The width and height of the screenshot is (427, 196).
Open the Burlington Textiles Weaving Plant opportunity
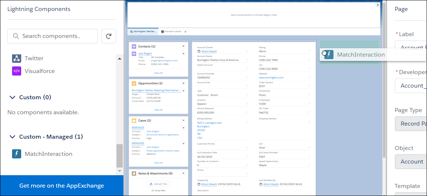[156, 91]
